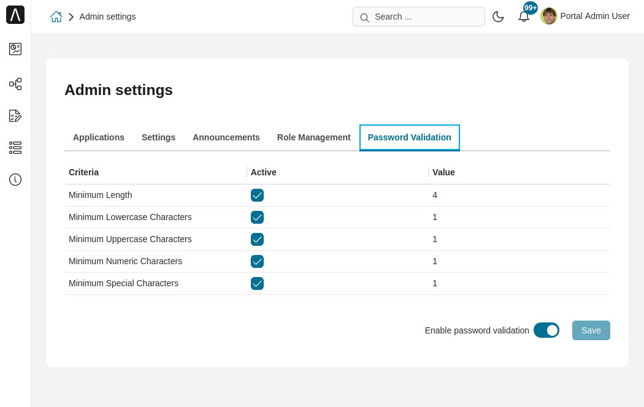644x407 pixels.
Task: Uncheck Minimum Uppercase Characters checkbox
Action: coord(257,240)
